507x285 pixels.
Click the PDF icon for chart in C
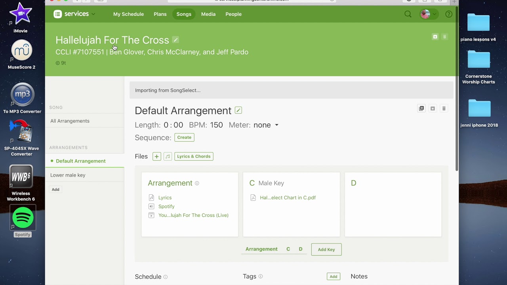point(253,198)
